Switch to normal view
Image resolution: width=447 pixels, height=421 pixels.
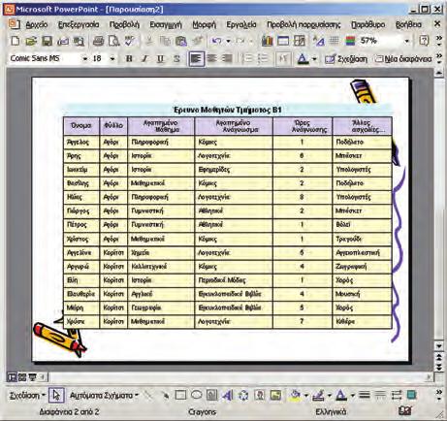point(12,377)
